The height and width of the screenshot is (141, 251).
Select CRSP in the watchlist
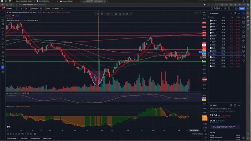(x=225, y=63)
